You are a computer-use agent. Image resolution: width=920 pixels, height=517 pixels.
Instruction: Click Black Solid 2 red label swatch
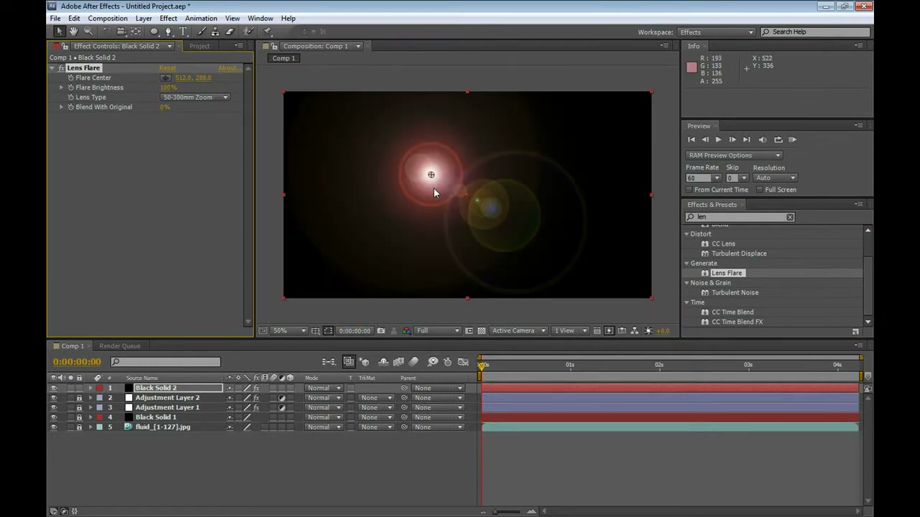[x=99, y=388]
